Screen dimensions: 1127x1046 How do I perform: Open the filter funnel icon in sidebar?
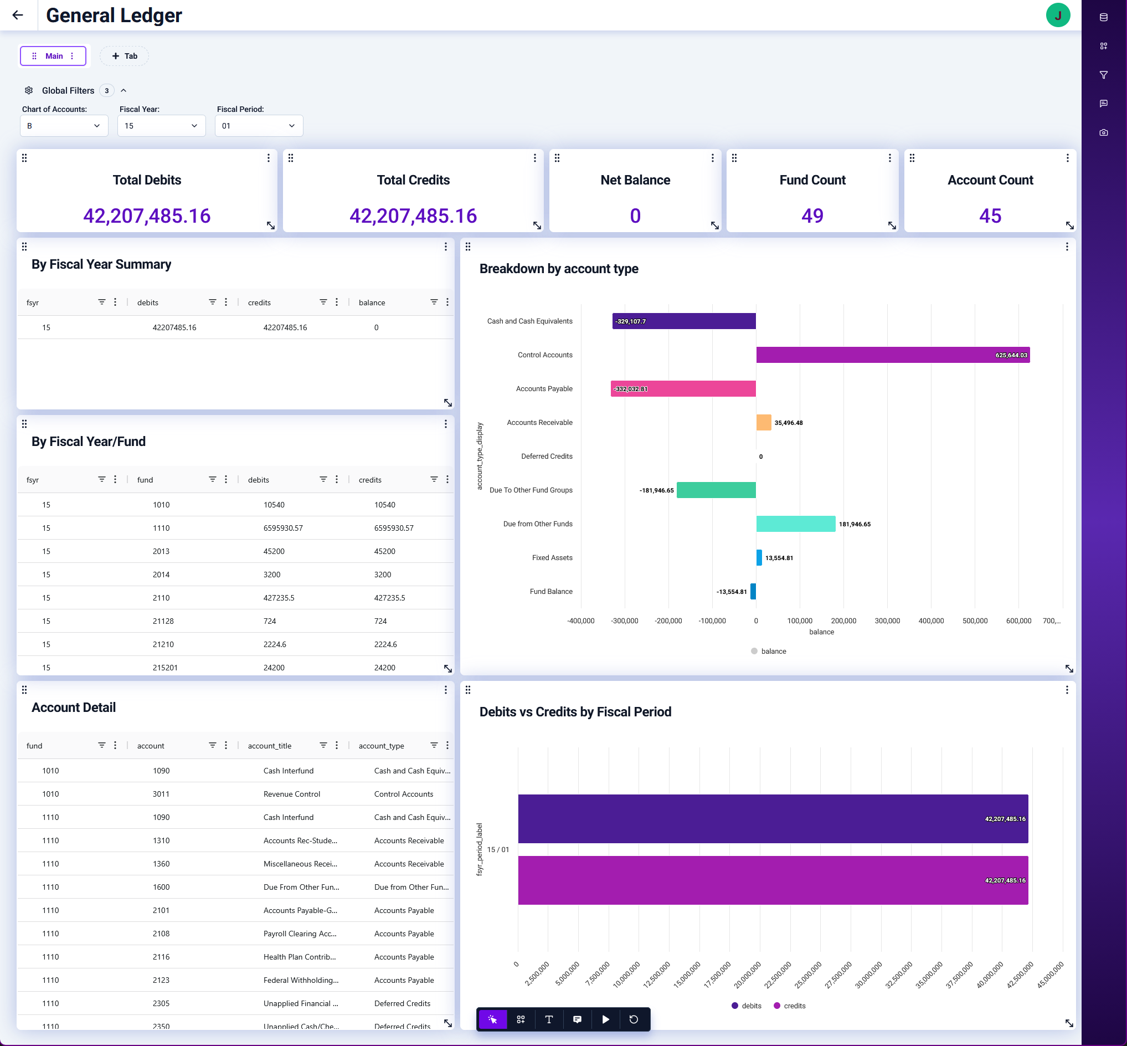[1103, 75]
